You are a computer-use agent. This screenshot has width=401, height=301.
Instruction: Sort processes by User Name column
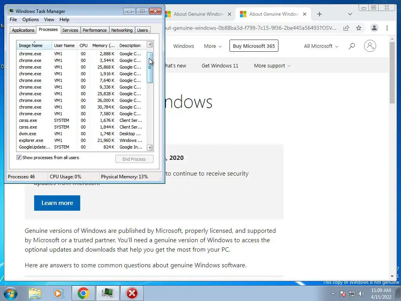(64, 45)
